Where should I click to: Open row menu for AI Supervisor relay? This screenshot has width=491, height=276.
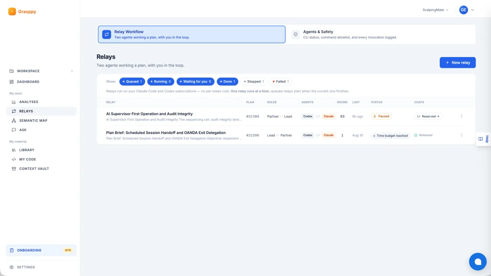462,116
